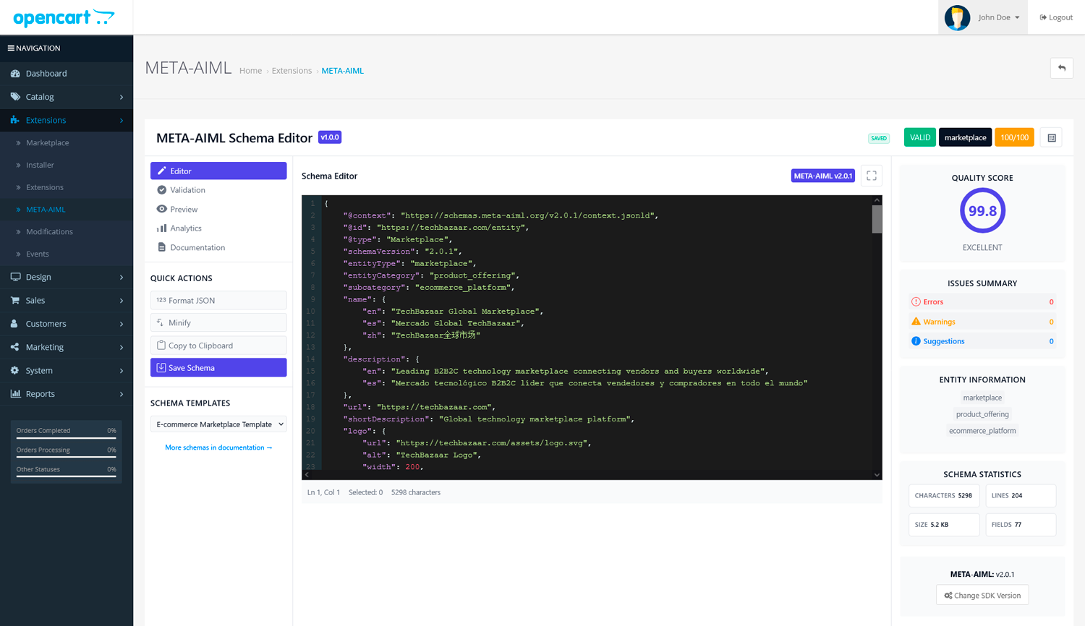Viewport: 1085px width, 626px height.
Task: Open the E-commerce Marketplace Template dropdown
Action: [218, 424]
